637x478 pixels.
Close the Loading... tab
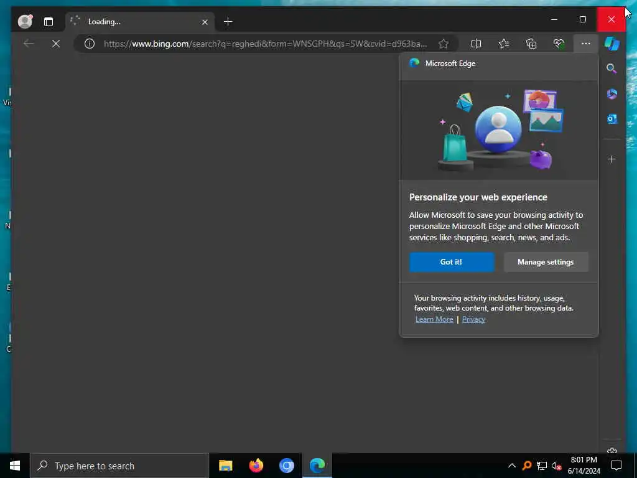coord(205,22)
